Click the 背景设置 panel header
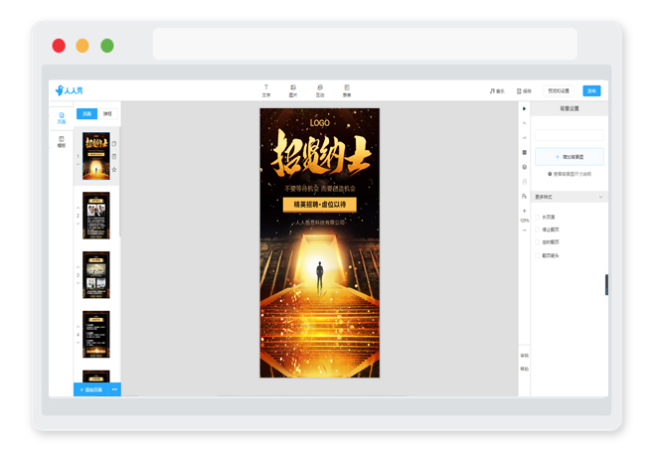The width and height of the screenshot is (656, 457). 570,108
